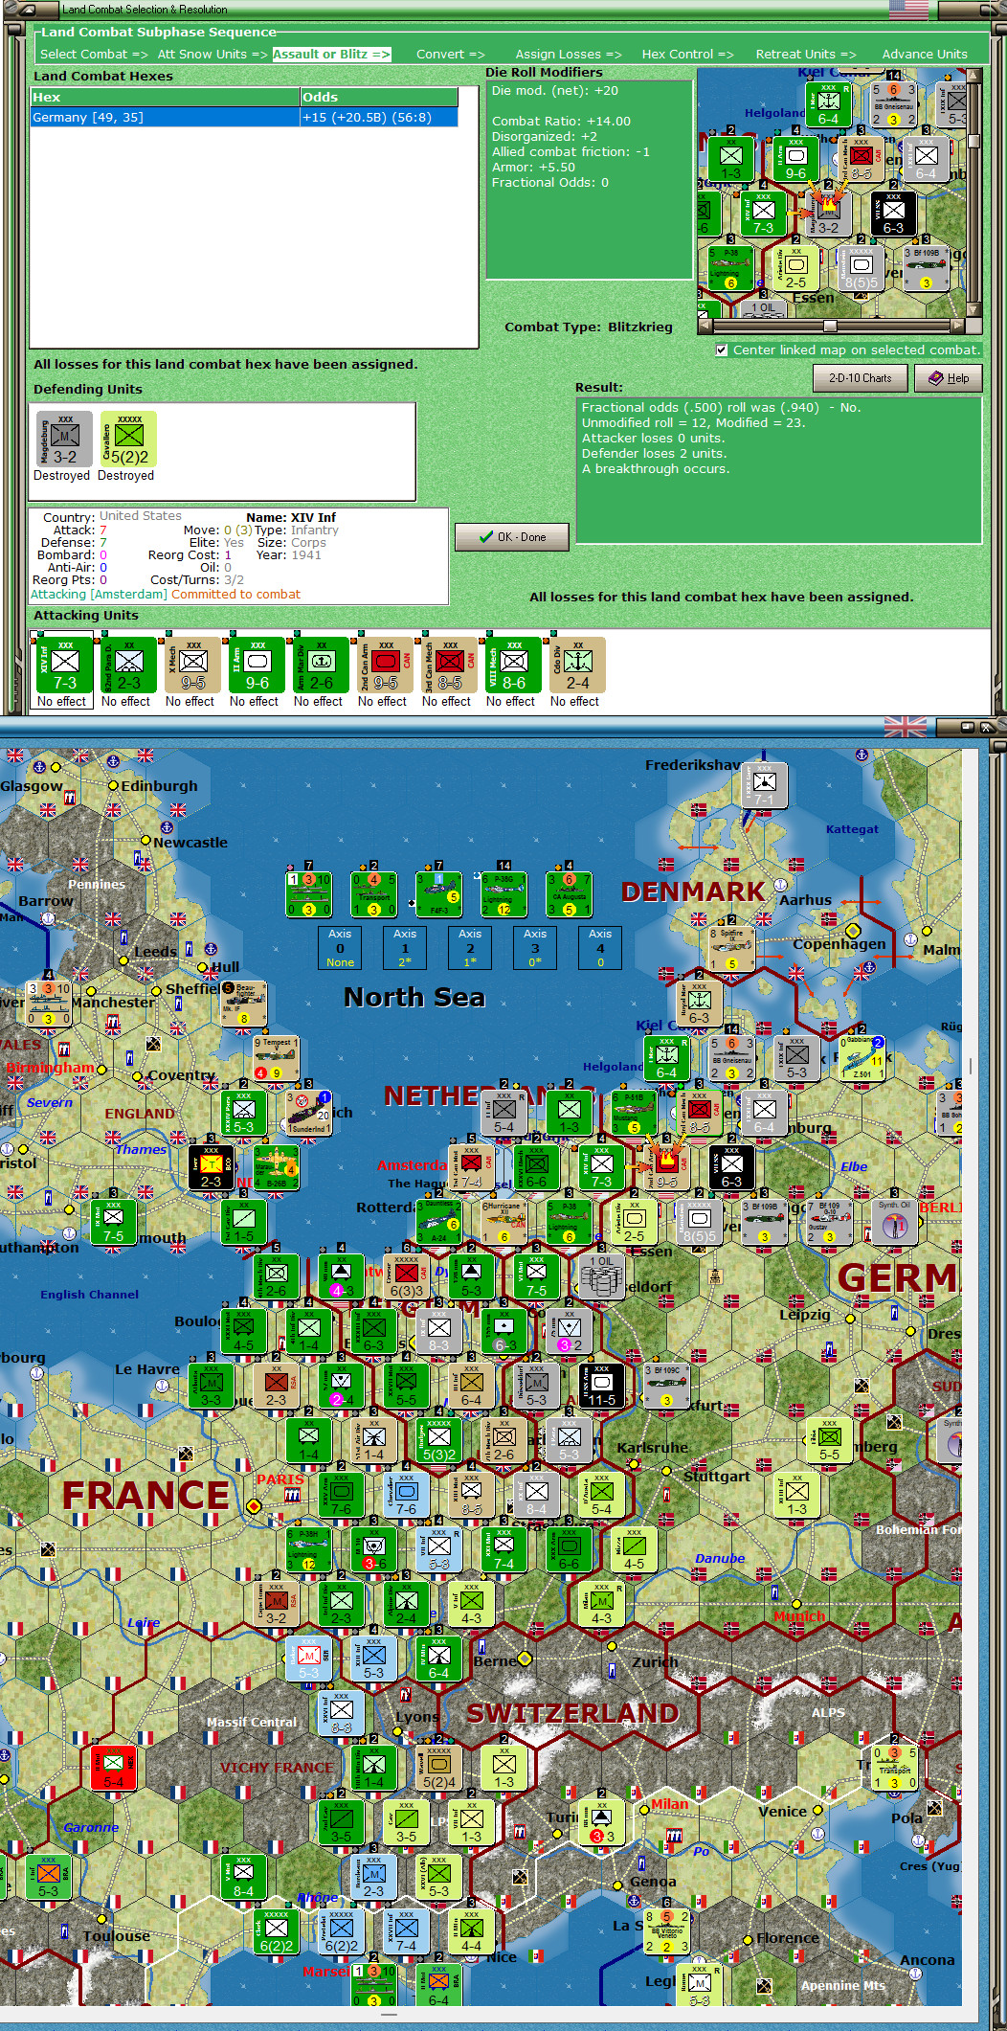Click mini map scroll left arrow

click(705, 326)
